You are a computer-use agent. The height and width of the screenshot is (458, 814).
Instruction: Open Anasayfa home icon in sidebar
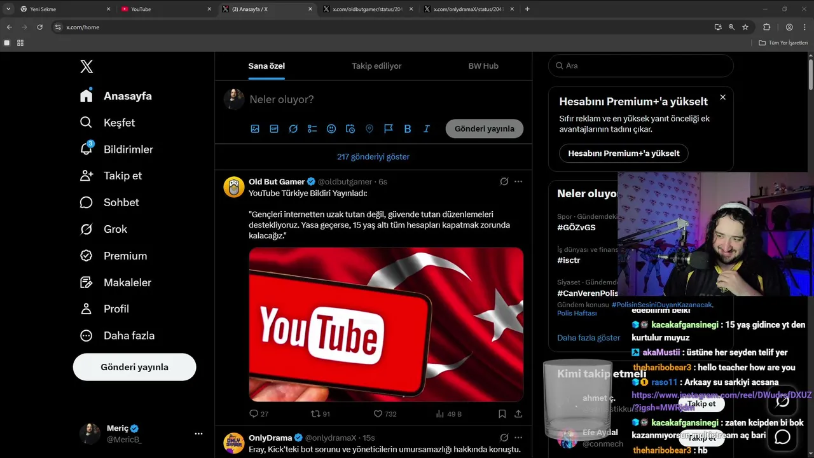(86, 95)
